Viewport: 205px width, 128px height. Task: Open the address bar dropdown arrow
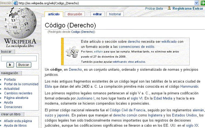[x=196, y=3]
